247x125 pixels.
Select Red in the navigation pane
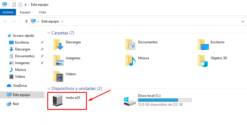pos(16,104)
